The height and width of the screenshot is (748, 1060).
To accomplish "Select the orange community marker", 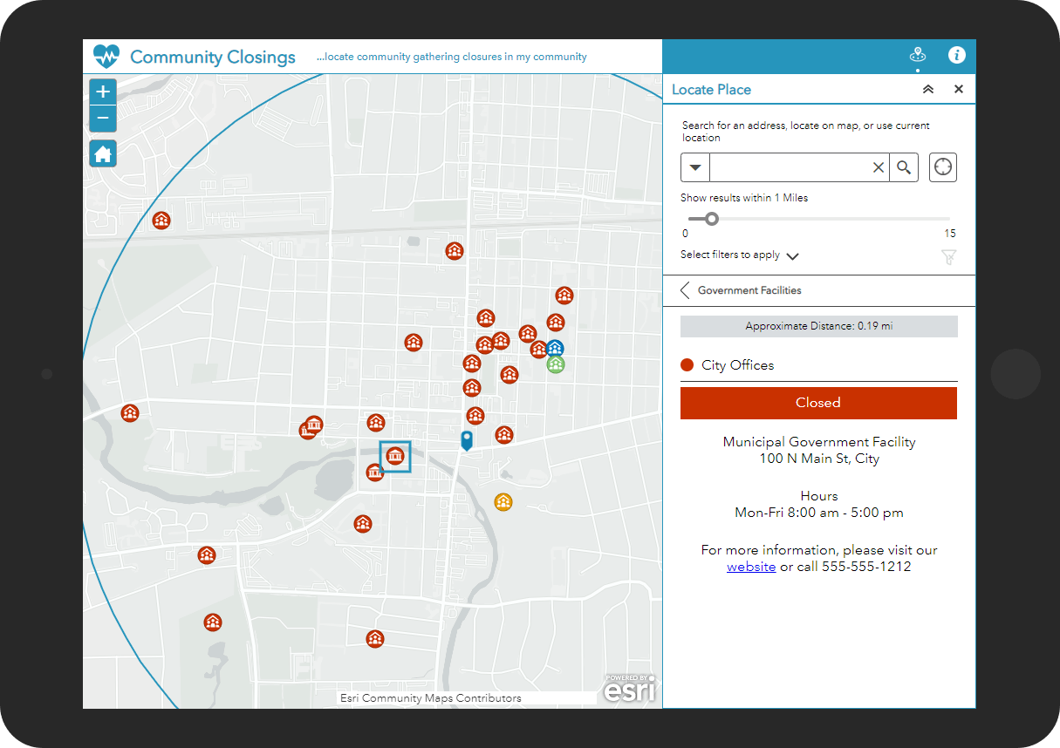I will point(503,501).
